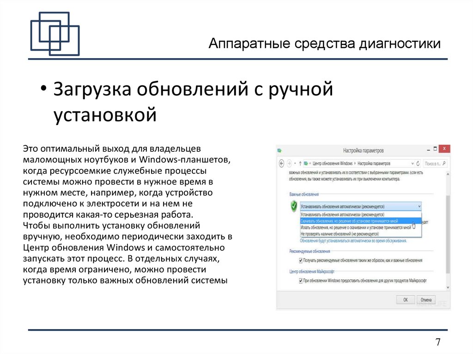Open 'Обновления будут устанавливаться автоматически' link
The width and height of the screenshot is (473, 354).
(x=353, y=240)
